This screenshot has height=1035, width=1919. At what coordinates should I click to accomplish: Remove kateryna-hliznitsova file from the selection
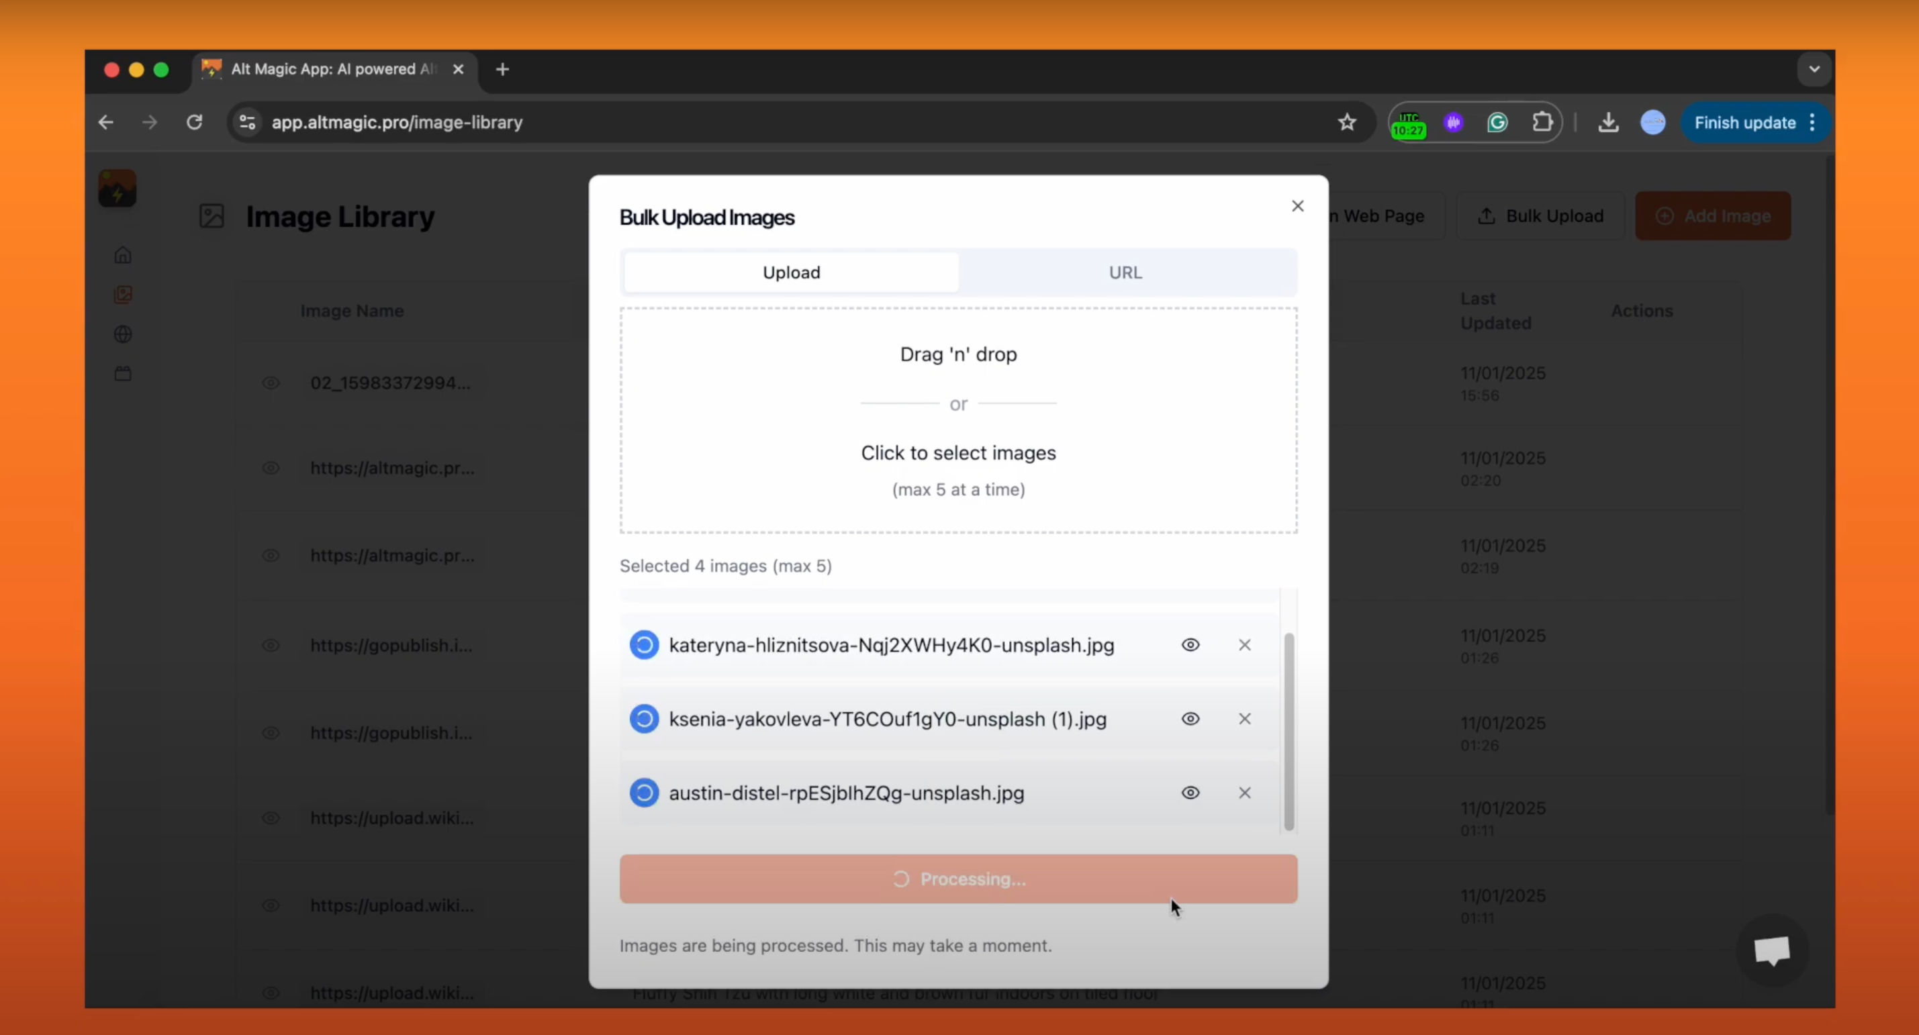1245,645
